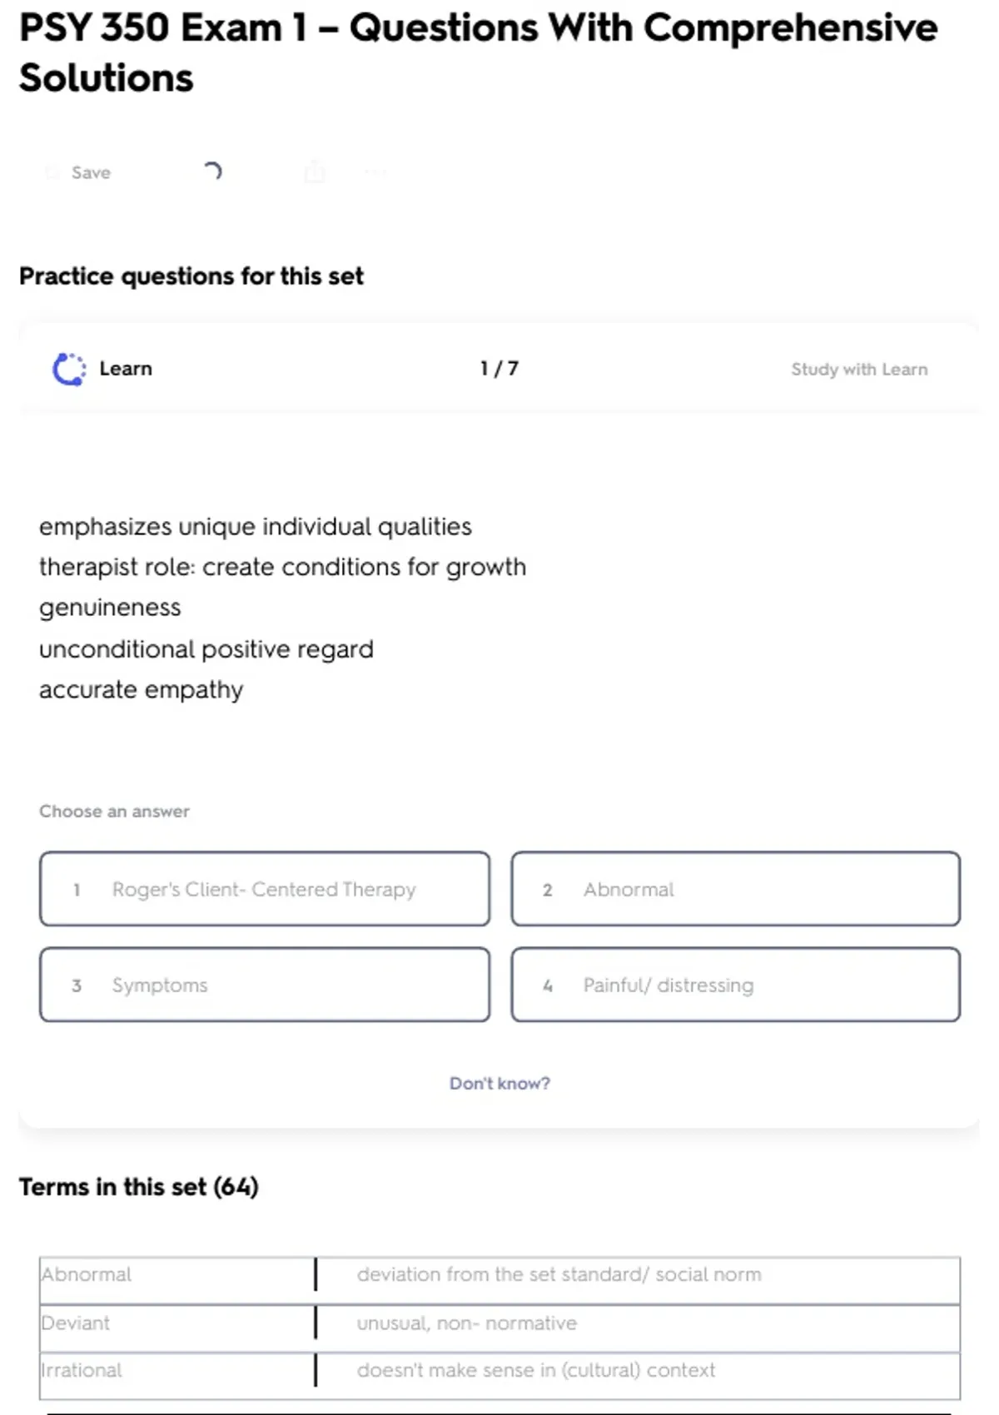Click the Don't know? link
The height and width of the screenshot is (1415, 999).
tap(499, 1083)
